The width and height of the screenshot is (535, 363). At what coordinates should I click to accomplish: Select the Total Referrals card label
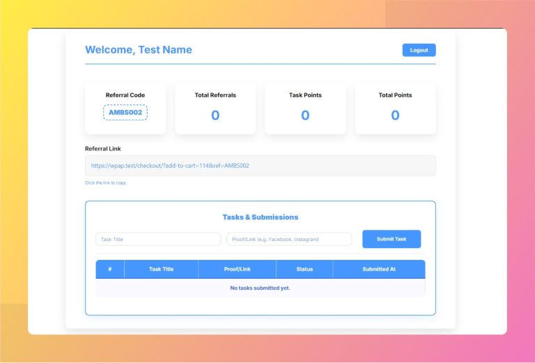point(215,95)
